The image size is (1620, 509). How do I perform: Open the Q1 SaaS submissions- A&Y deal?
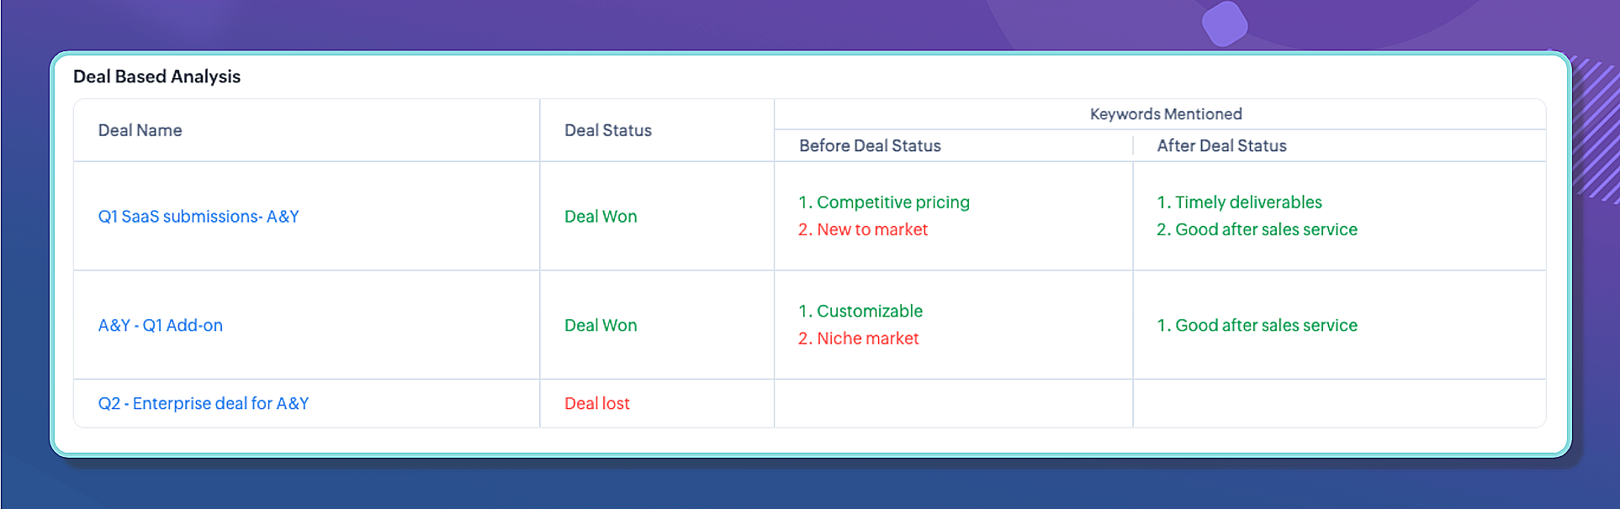click(x=199, y=217)
